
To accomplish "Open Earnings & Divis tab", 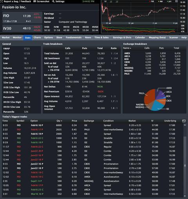I will click(122, 38).
